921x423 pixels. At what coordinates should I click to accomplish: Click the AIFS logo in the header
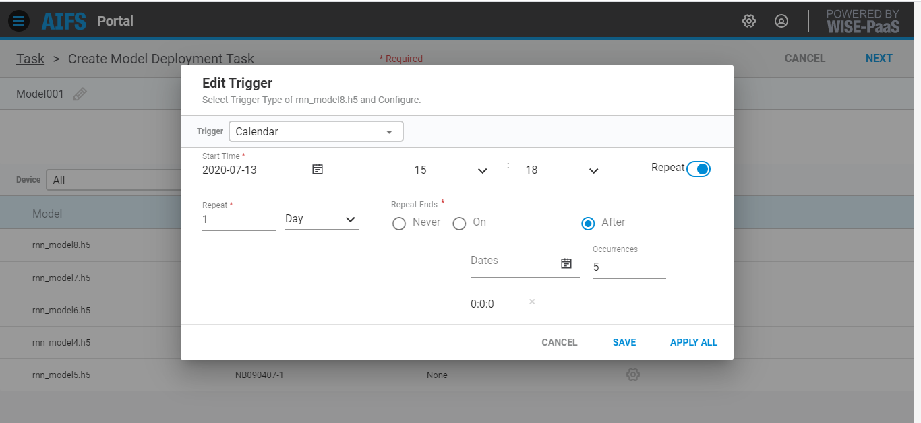[x=64, y=21]
